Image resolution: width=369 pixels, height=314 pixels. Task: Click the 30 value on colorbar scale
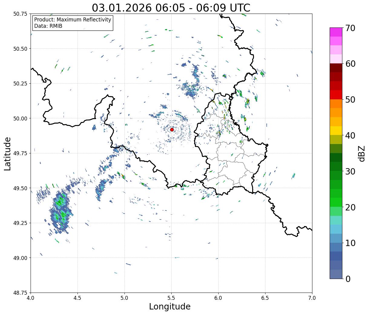pos(350,171)
